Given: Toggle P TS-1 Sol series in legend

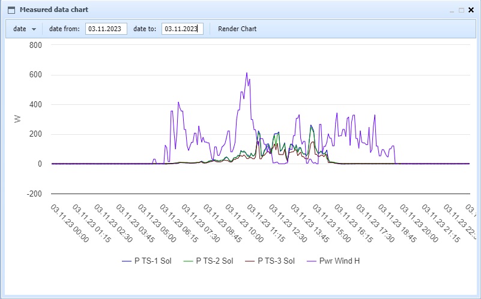Looking at the screenshot, I should (147, 261).
